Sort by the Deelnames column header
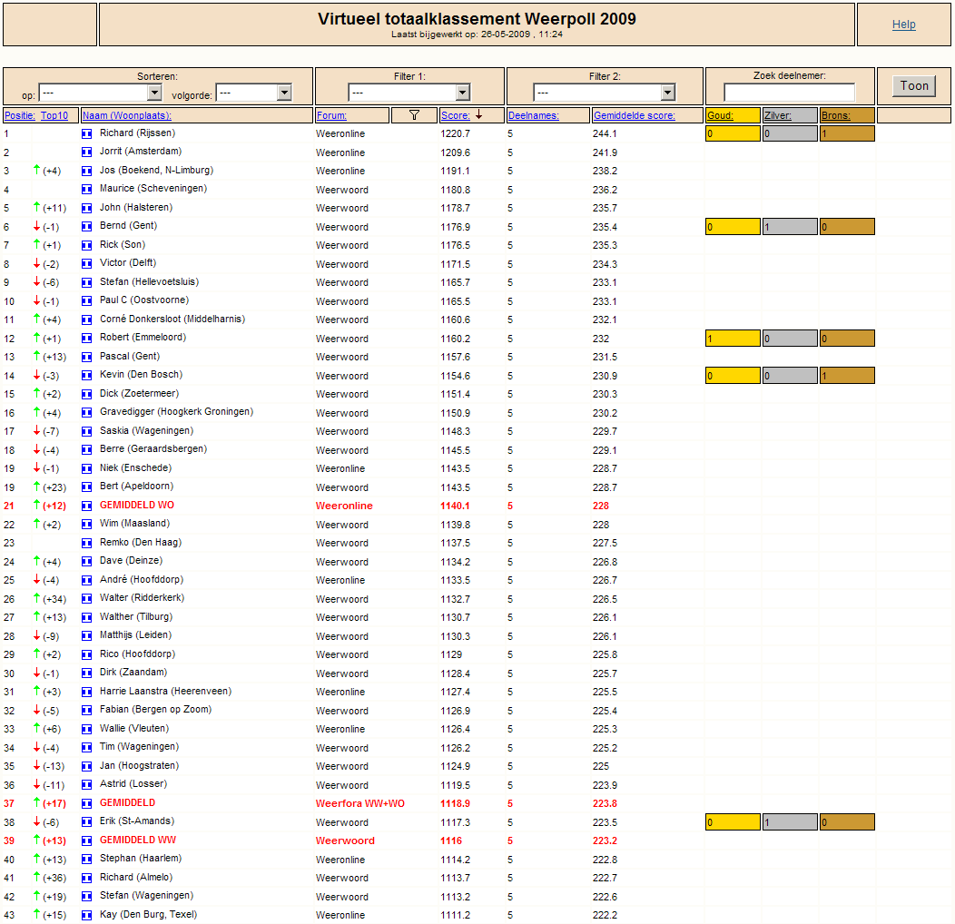 pos(533,115)
